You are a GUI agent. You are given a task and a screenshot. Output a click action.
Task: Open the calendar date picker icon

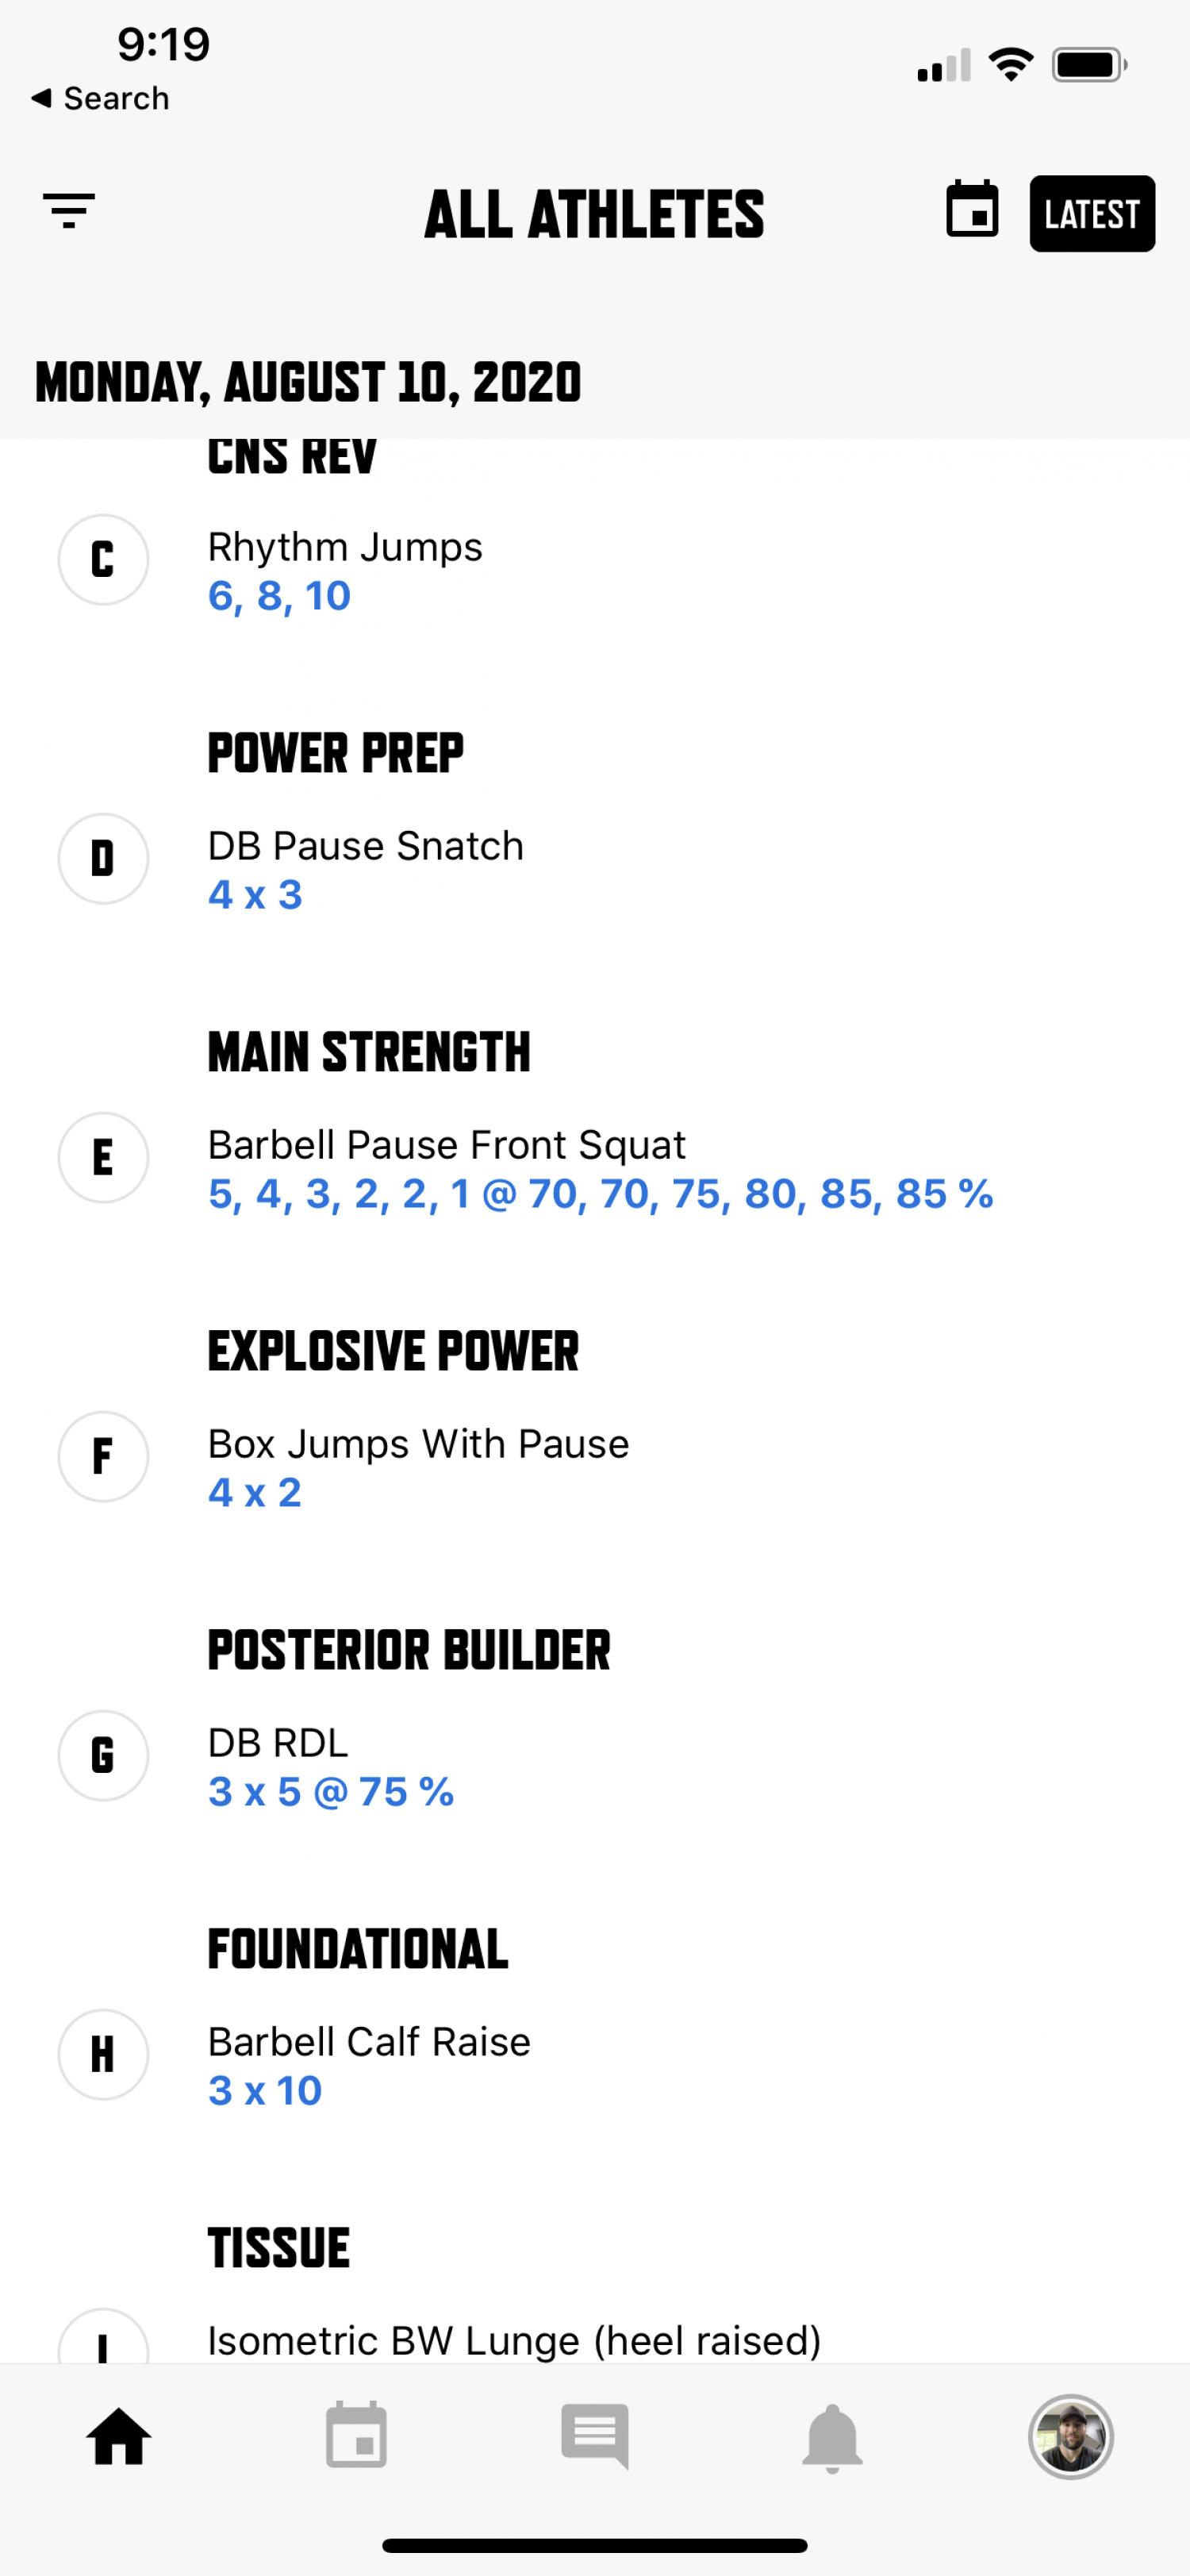click(x=972, y=210)
